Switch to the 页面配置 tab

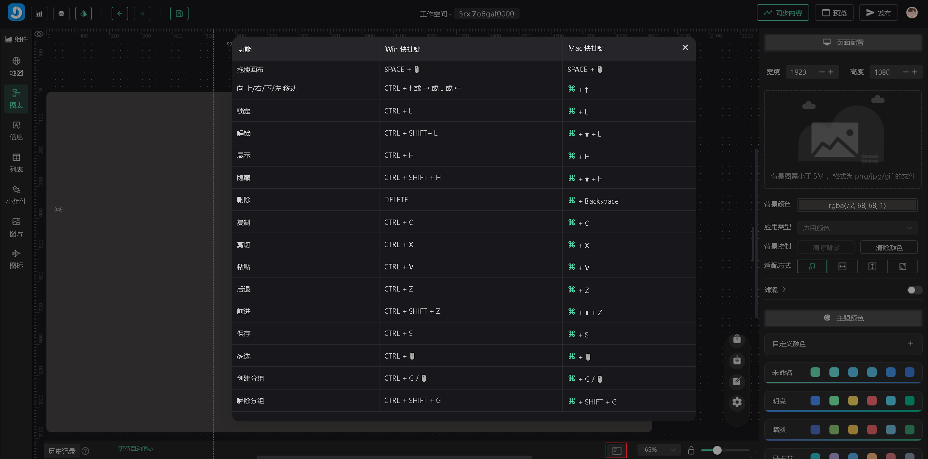(x=843, y=42)
